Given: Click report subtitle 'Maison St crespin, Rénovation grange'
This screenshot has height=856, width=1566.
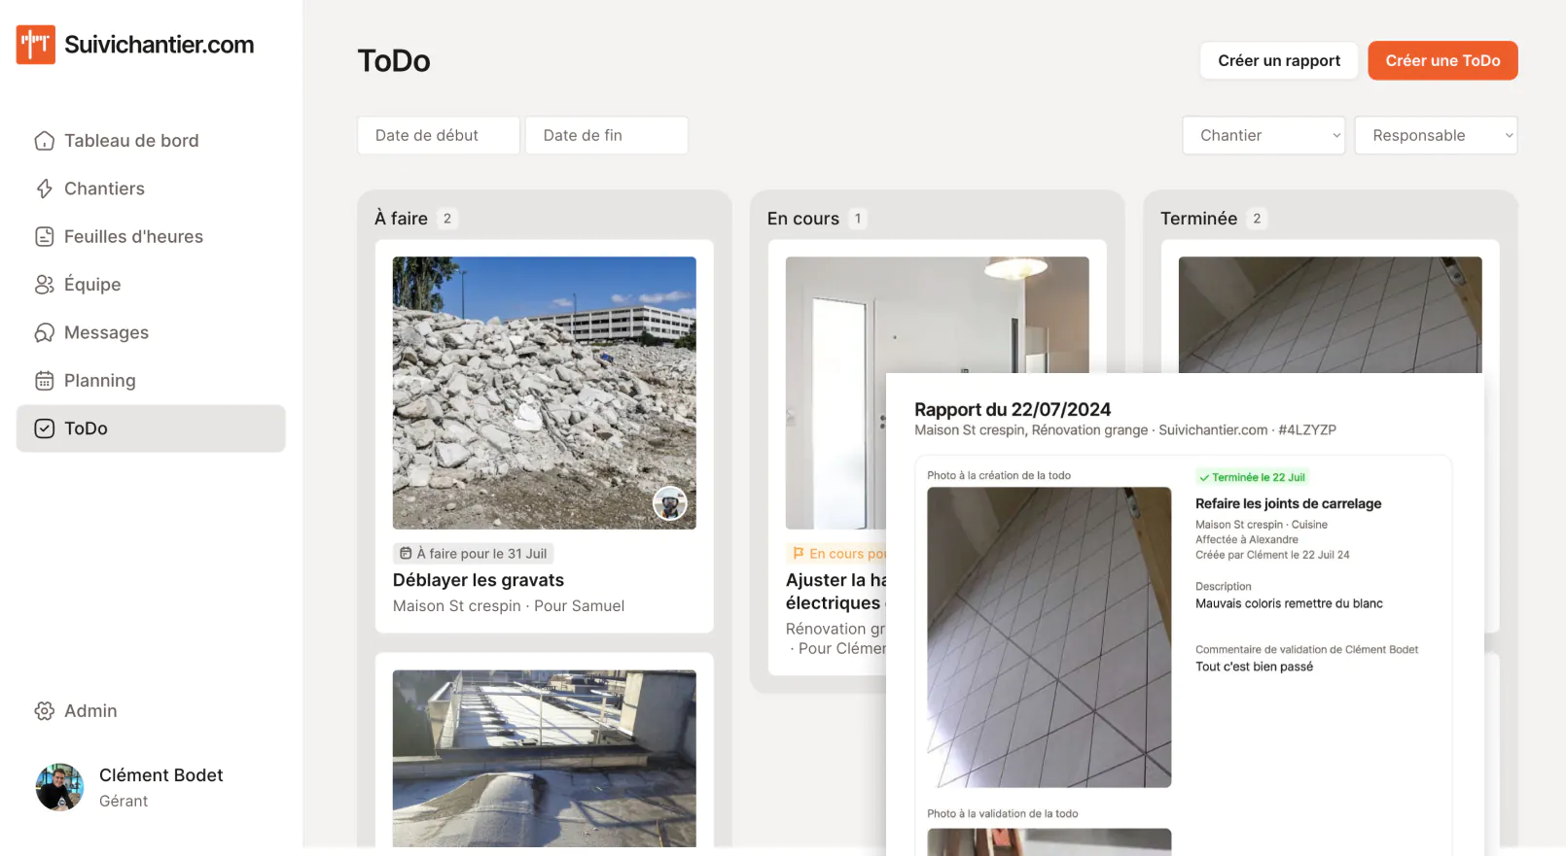Looking at the screenshot, I should tap(1031, 429).
